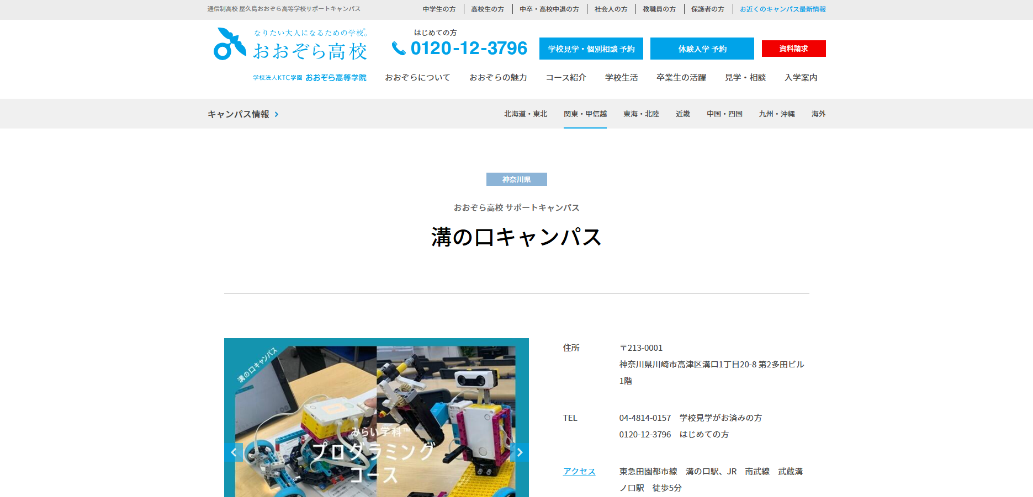The image size is (1033, 497).
Task: Open the 保護者の方 link
Action: (708, 9)
